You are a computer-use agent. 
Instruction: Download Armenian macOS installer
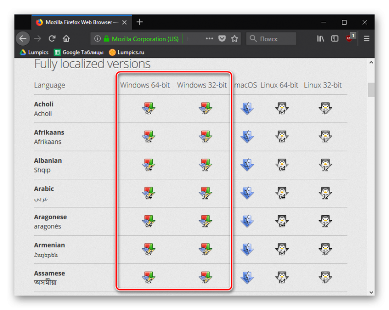coord(247,249)
